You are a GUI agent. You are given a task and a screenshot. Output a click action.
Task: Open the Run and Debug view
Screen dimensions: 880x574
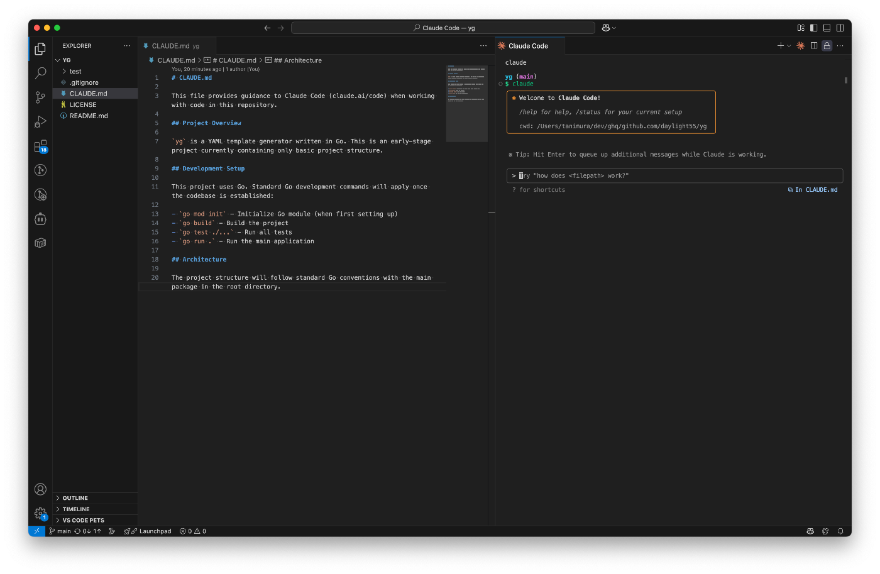[x=40, y=122]
